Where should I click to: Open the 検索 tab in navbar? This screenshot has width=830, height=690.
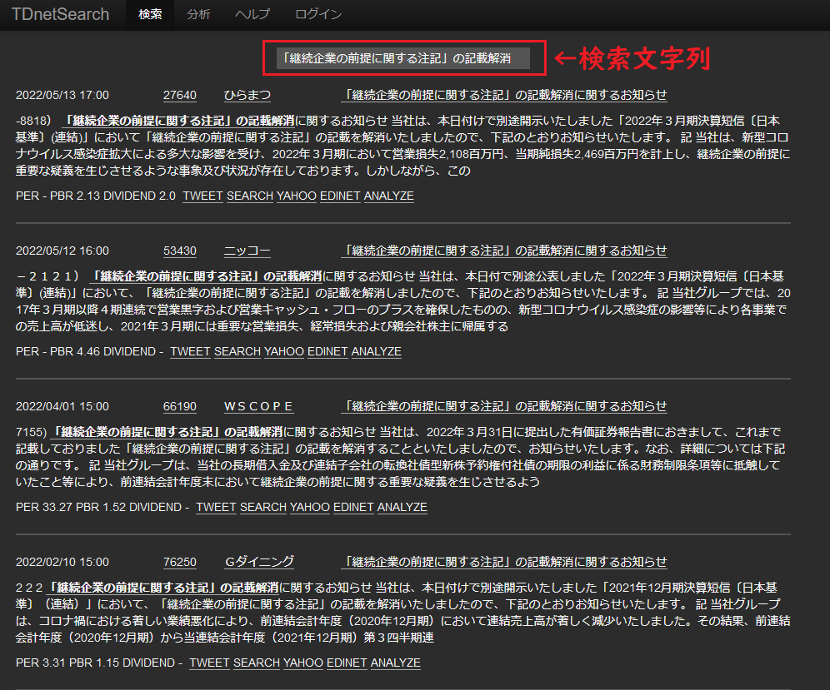[150, 14]
